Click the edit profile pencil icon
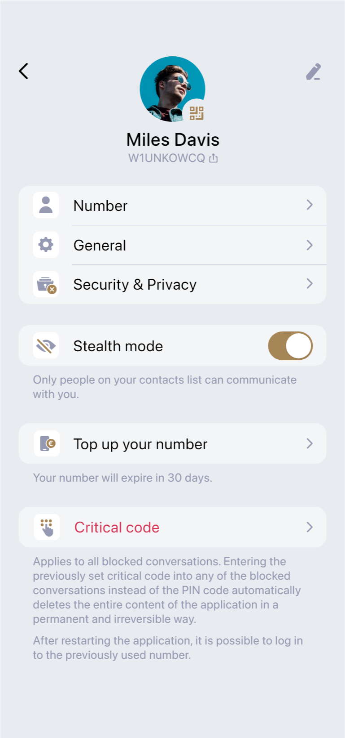 tap(314, 72)
